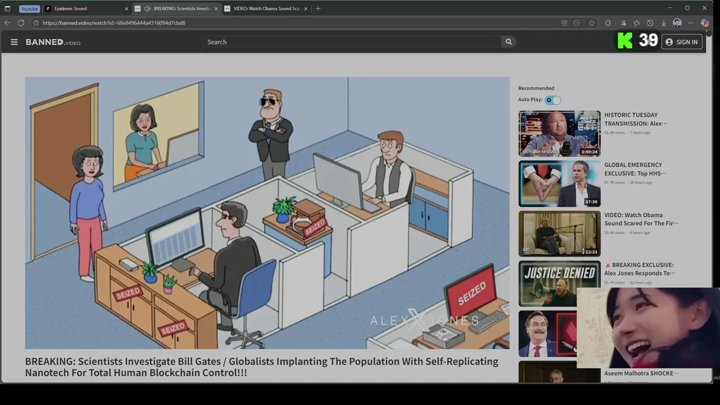Minimize the browser window
The image size is (720, 405).
pos(671,8)
